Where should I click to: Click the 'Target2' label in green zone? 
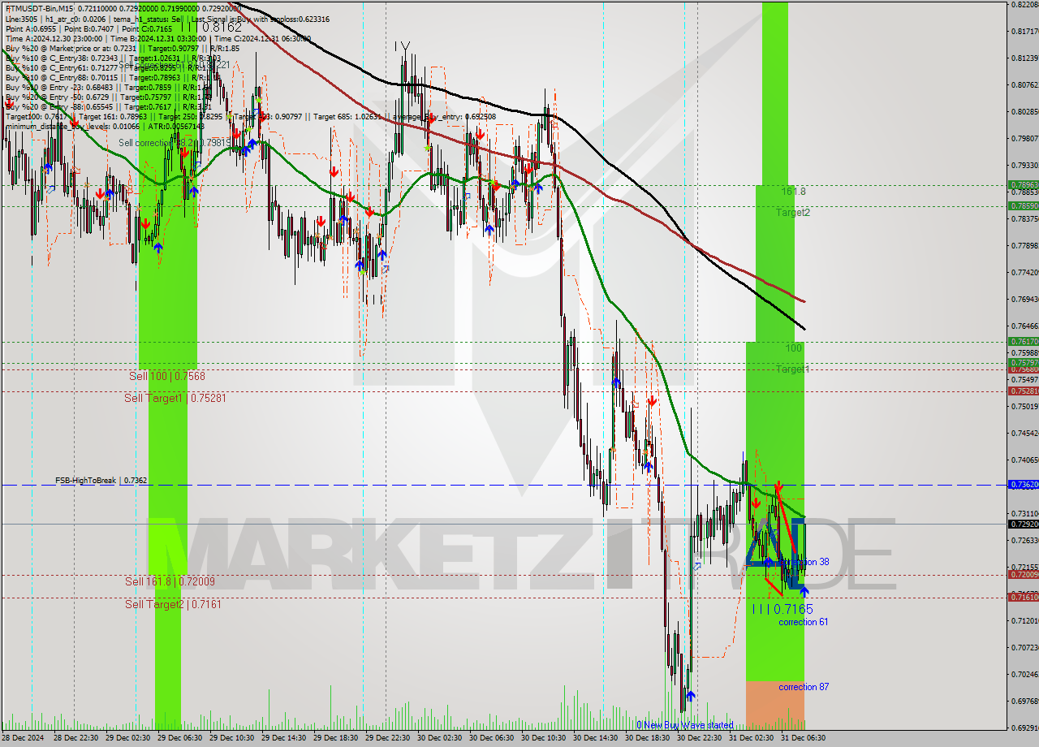793,213
